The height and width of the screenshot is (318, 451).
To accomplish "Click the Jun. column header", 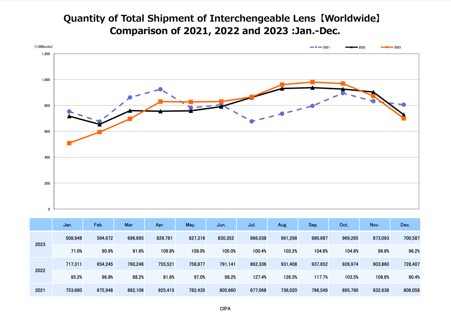I will coord(221,225).
